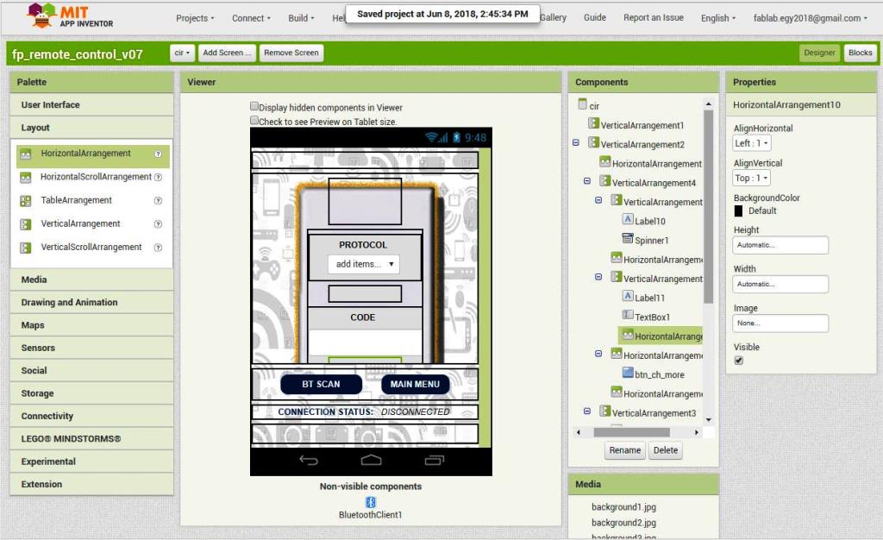
Task: Click the Components vertical scrollbar thumb
Action: click(709, 205)
